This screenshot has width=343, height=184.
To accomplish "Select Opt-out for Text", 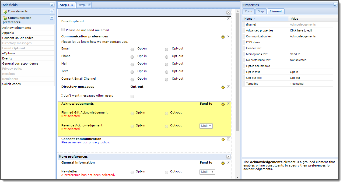I will [x=167, y=72].
